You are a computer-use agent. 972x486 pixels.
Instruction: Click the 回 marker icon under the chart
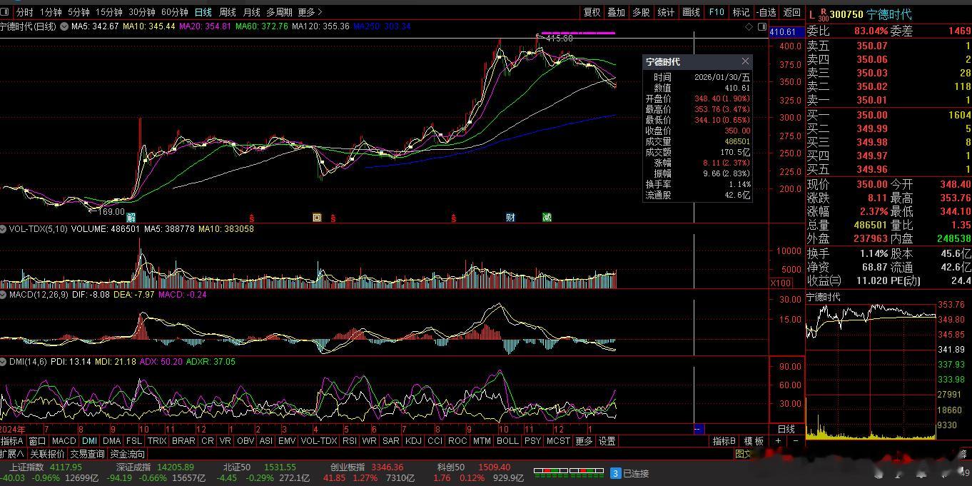click(x=317, y=217)
